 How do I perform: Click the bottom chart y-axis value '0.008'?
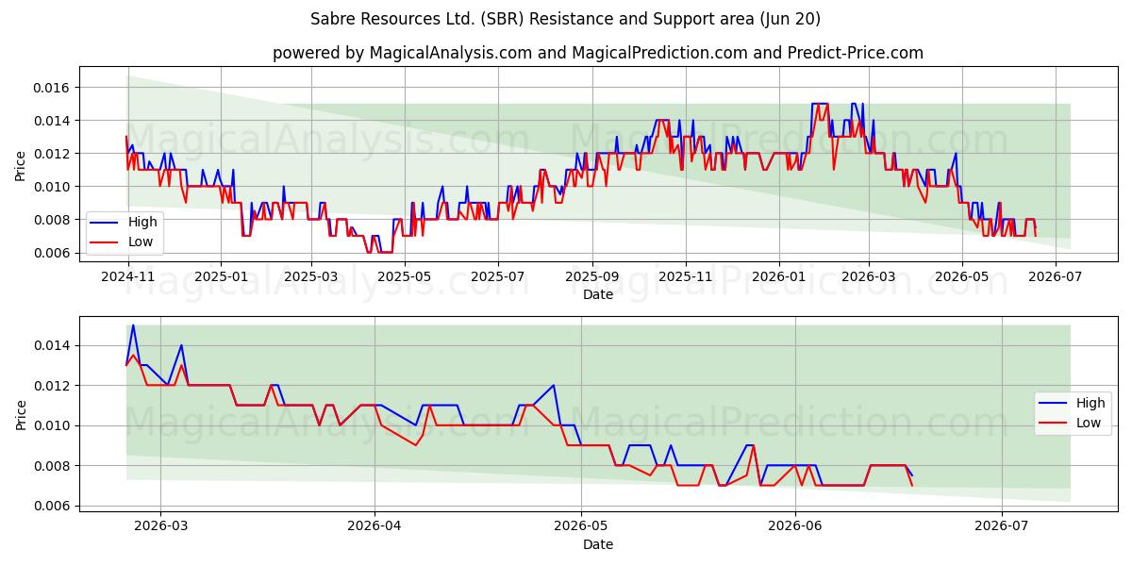[x=52, y=466]
